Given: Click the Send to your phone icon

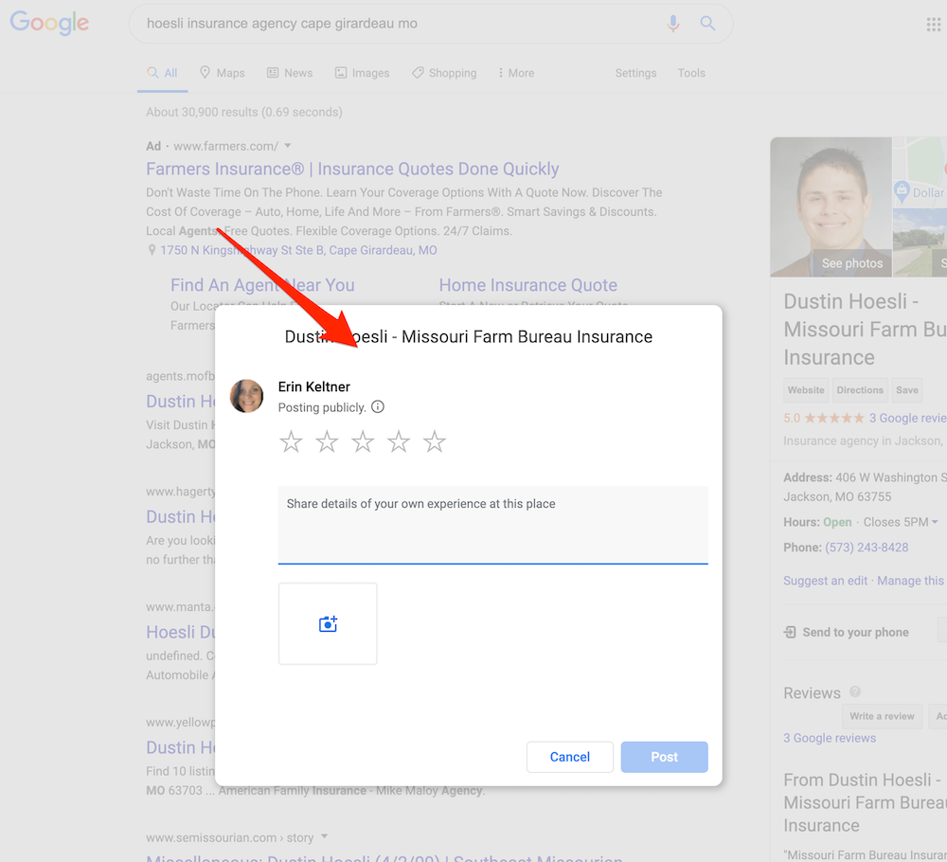Looking at the screenshot, I should click(790, 633).
